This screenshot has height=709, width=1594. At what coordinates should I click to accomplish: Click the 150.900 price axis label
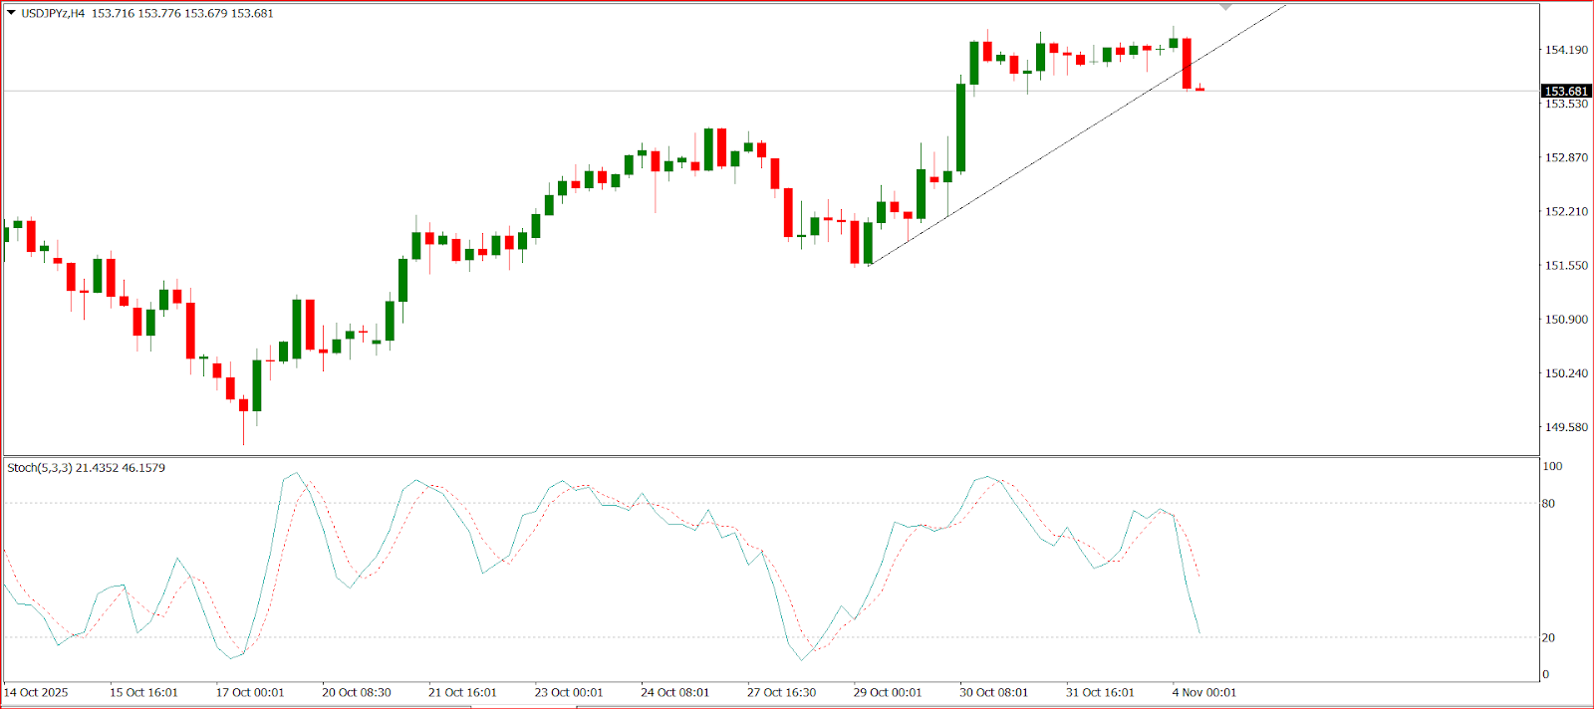click(x=1566, y=320)
